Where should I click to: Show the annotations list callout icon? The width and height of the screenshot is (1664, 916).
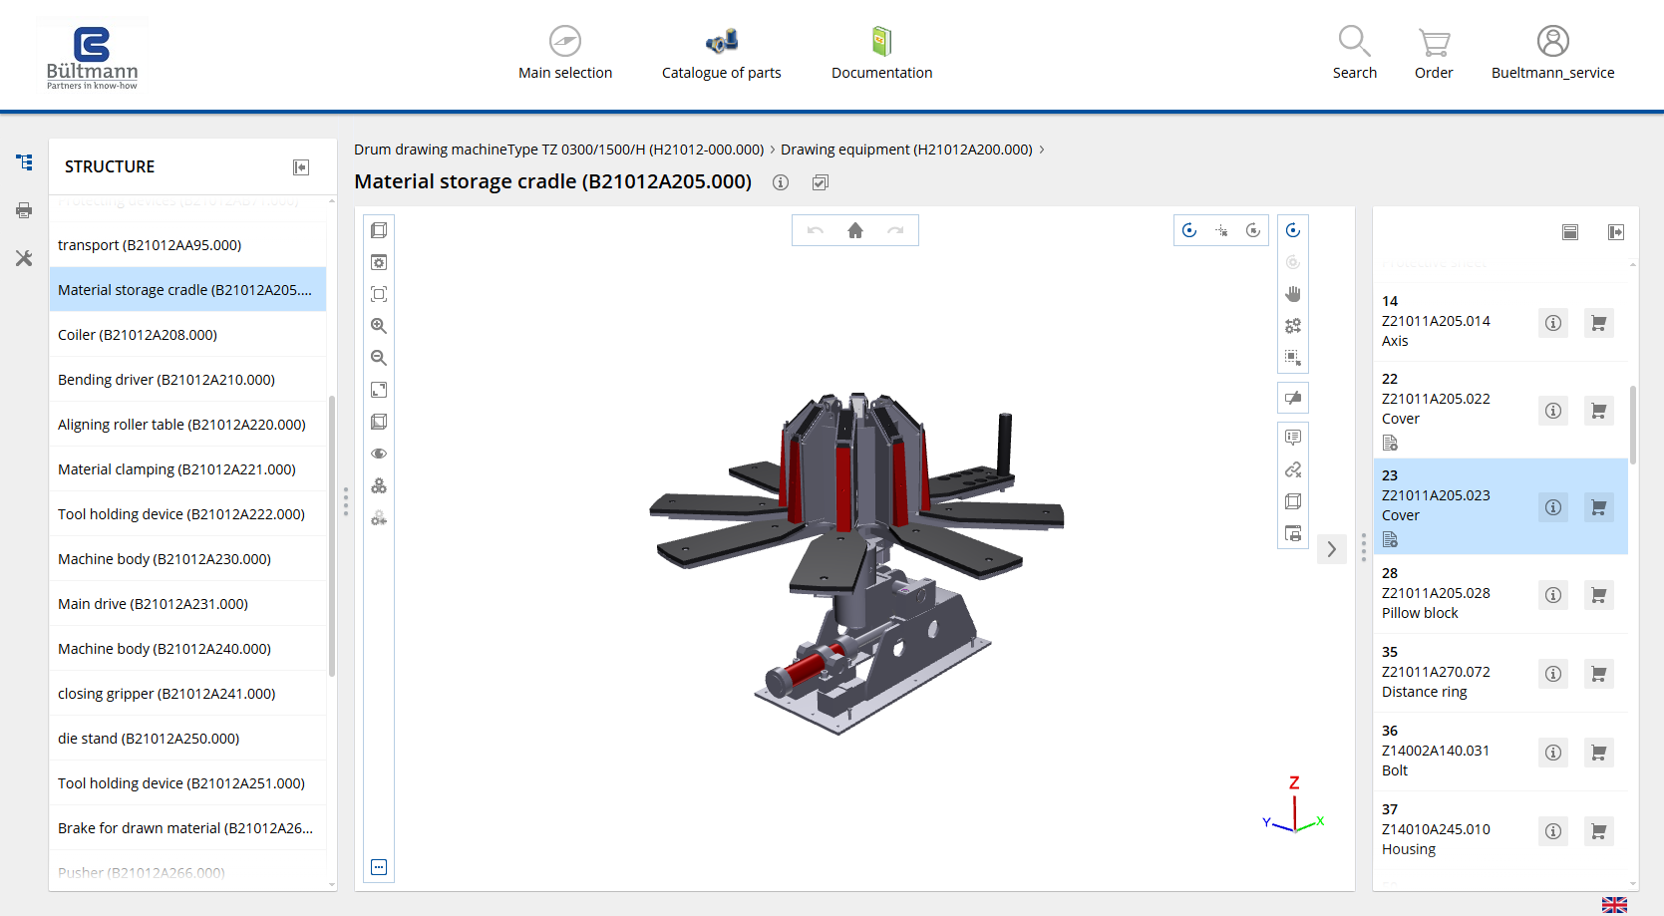coord(1293,438)
